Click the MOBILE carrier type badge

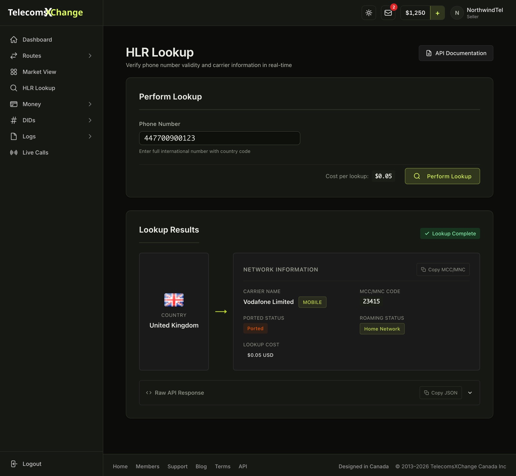[x=312, y=302]
